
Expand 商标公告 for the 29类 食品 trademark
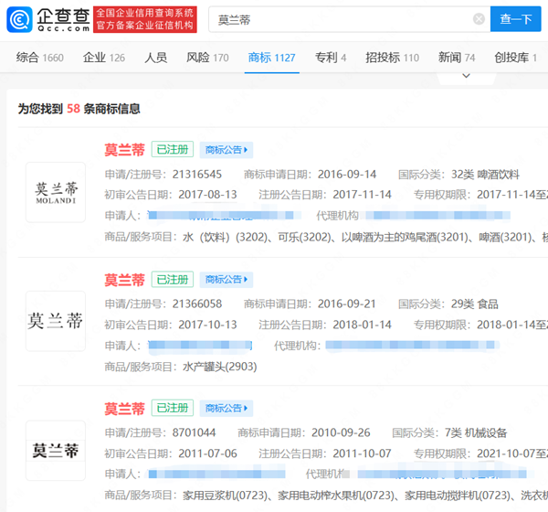(x=227, y=280)
